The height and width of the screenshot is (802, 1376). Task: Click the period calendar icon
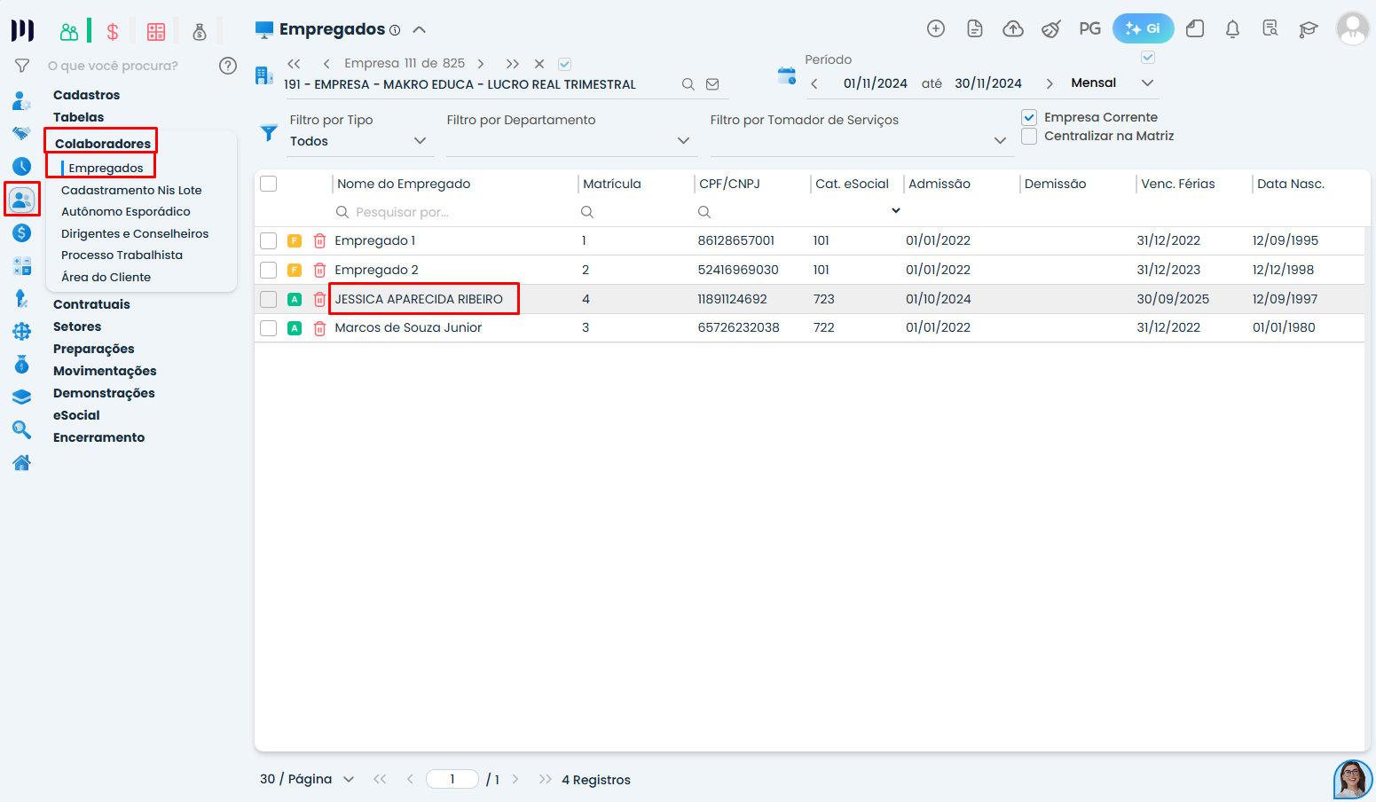[786, 76]
